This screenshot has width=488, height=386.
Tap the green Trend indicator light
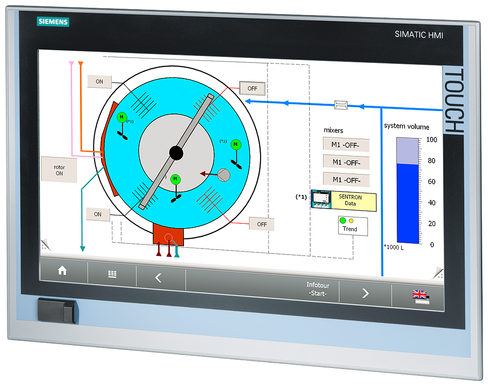coord(342,220)
